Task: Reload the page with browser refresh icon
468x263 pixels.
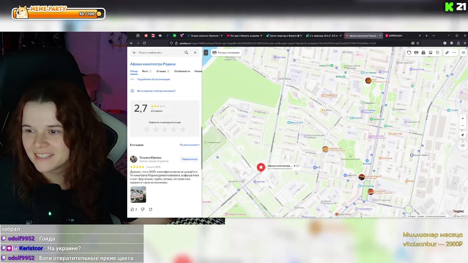Action: 145,43
